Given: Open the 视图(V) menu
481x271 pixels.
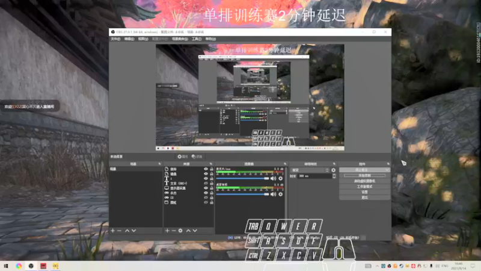Looking at the screenshot, I should [x=143, y=39].
